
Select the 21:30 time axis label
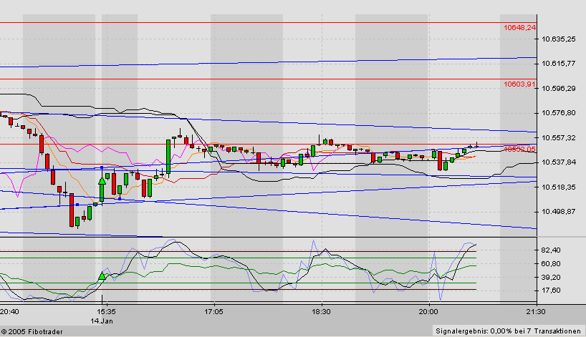click(x=535, y=312)
